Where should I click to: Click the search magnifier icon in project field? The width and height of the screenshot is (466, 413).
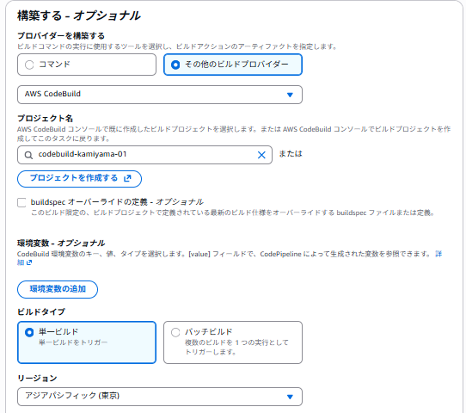pos(28,155)
